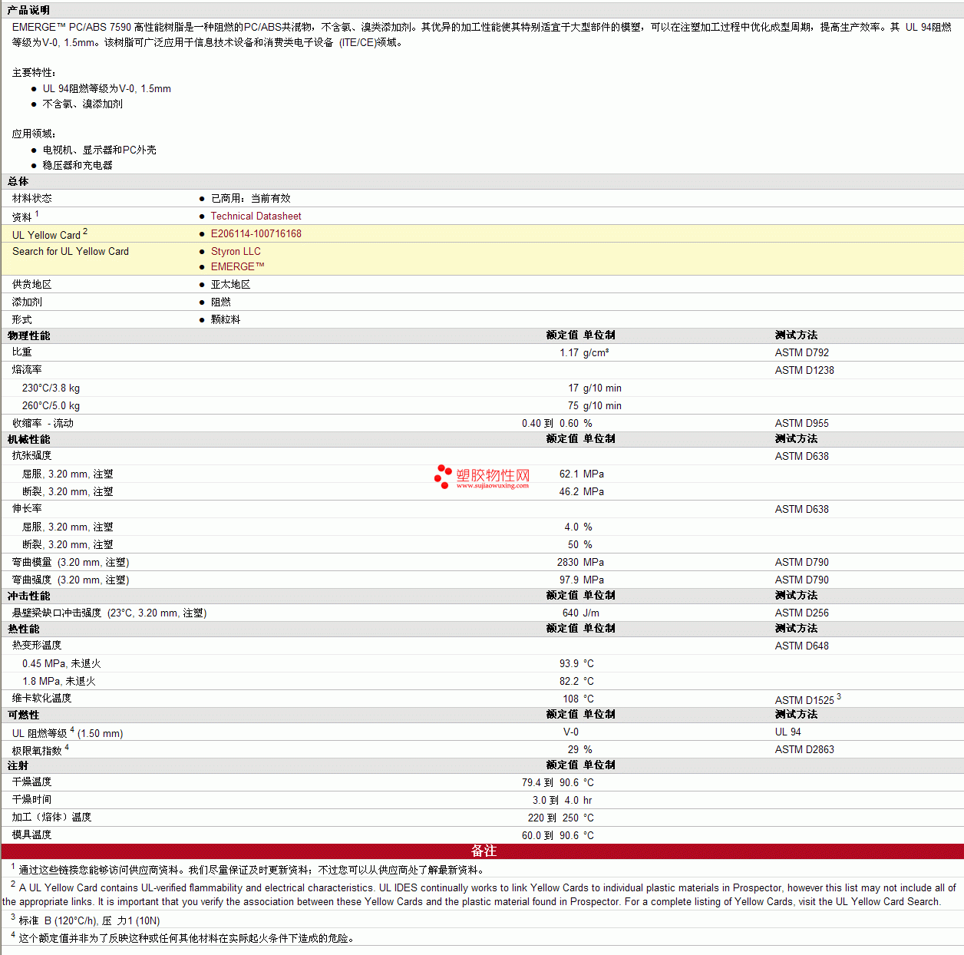Click the 物理性能 section heading
The width and height of the screenshot is (964, 955).
point(28,336)
